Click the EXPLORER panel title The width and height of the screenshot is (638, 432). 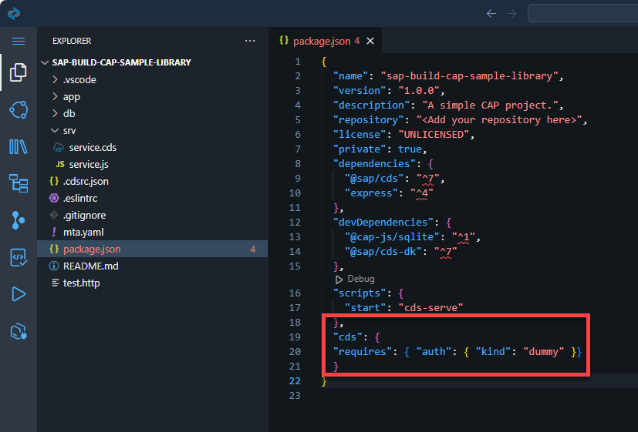click(x=72, y=41)
